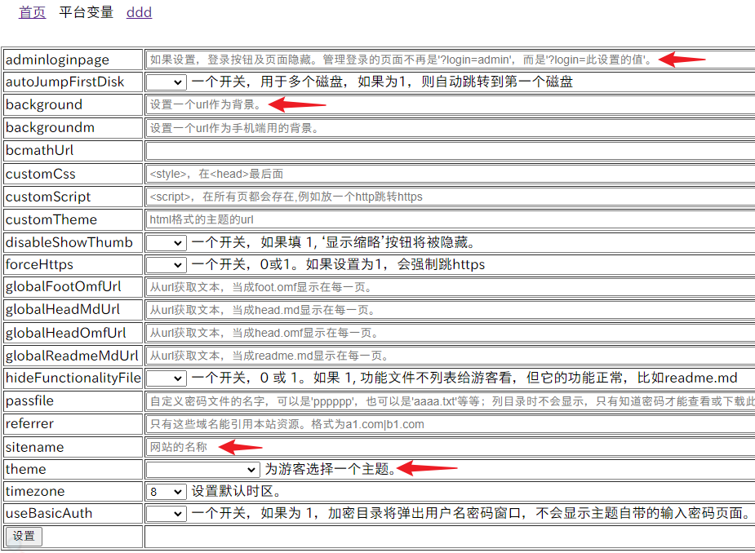755x553 pixels.
Task: Click the backgroundm mobile background field
Action: (x=449, y=128)
